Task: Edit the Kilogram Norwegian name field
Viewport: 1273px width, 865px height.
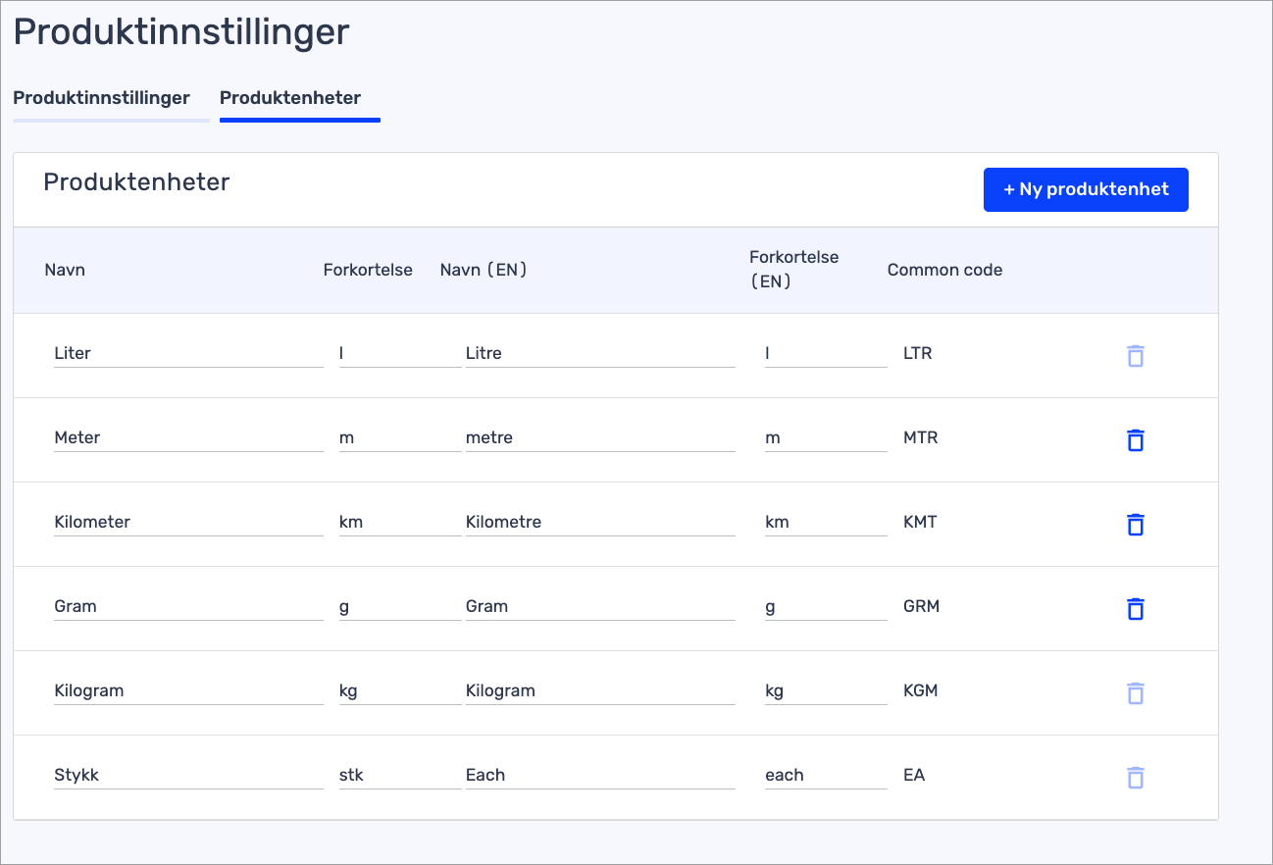Action: pyautogui.click(x=188, y=690)
